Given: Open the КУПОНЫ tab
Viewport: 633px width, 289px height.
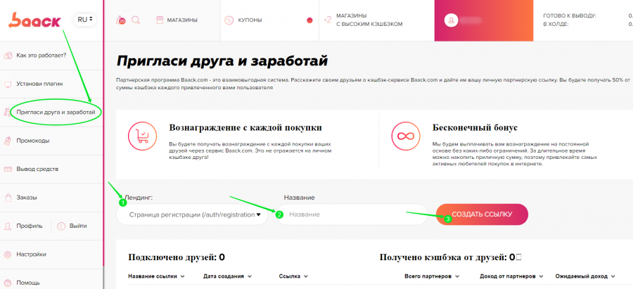Looking at the screenshot, I should pyautogui.click(x=250, y=20).
